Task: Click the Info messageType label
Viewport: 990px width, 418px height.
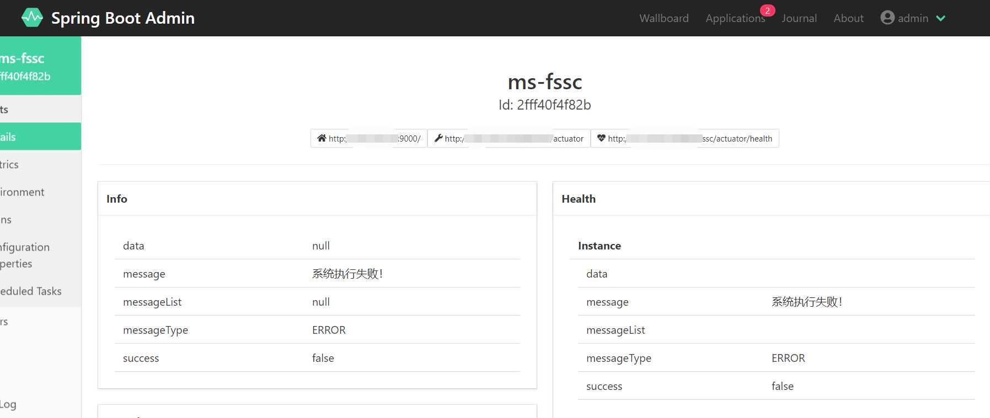Action: 156,330
